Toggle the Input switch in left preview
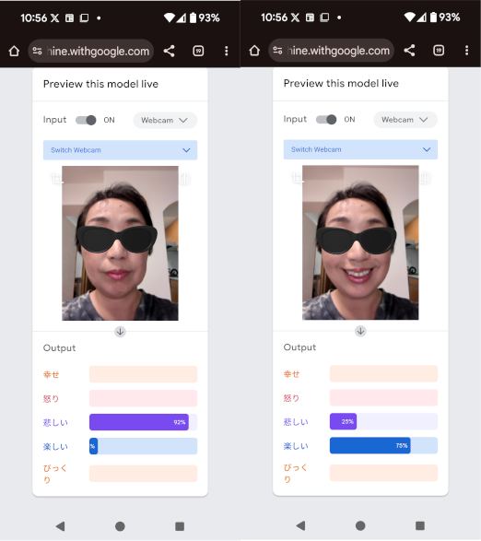 pos(86,120)
